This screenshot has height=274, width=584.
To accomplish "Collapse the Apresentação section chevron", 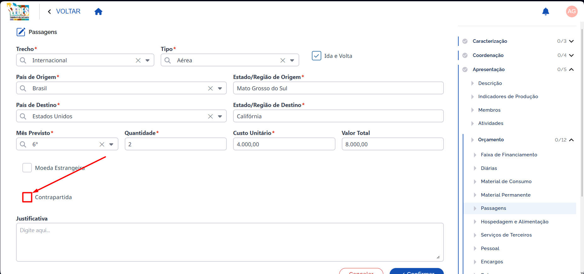I will [571, 70].
